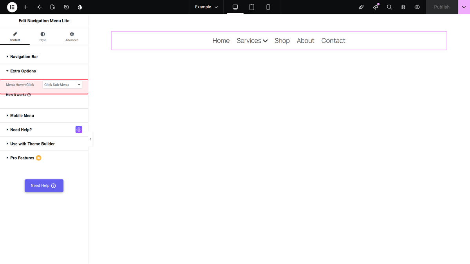The height and width of the screenshot is (264, 470).
Task: Expand the Mobile Menu section
Action: tap(44, 116)
